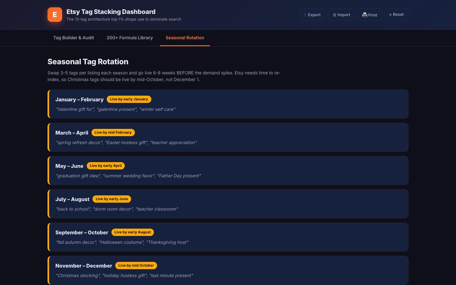The height and width of the screenshot is (285, 456).
Task: Click the "back to school" tag examples line
Action: (x=117, y=209)
